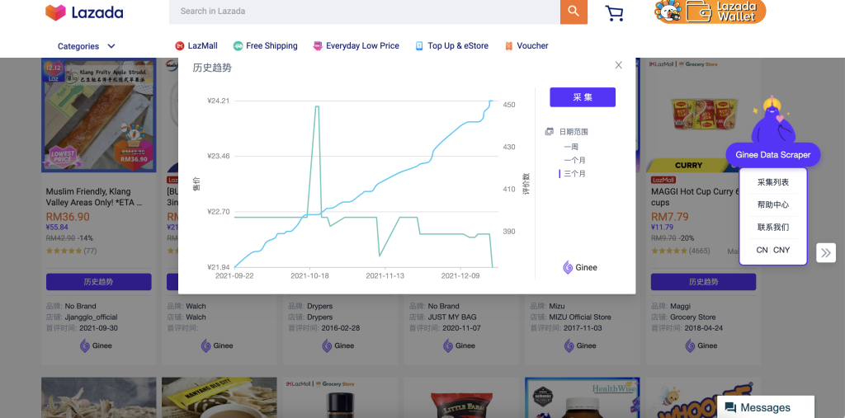Open 联系我们 in scraper menu
The width and height of the screenshot is (845, 418).
click(772, 228)
